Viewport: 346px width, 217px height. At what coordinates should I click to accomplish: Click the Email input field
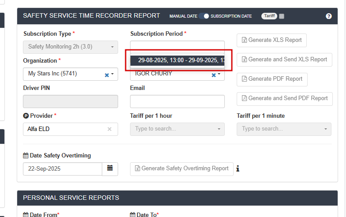(x=177, y=101)
